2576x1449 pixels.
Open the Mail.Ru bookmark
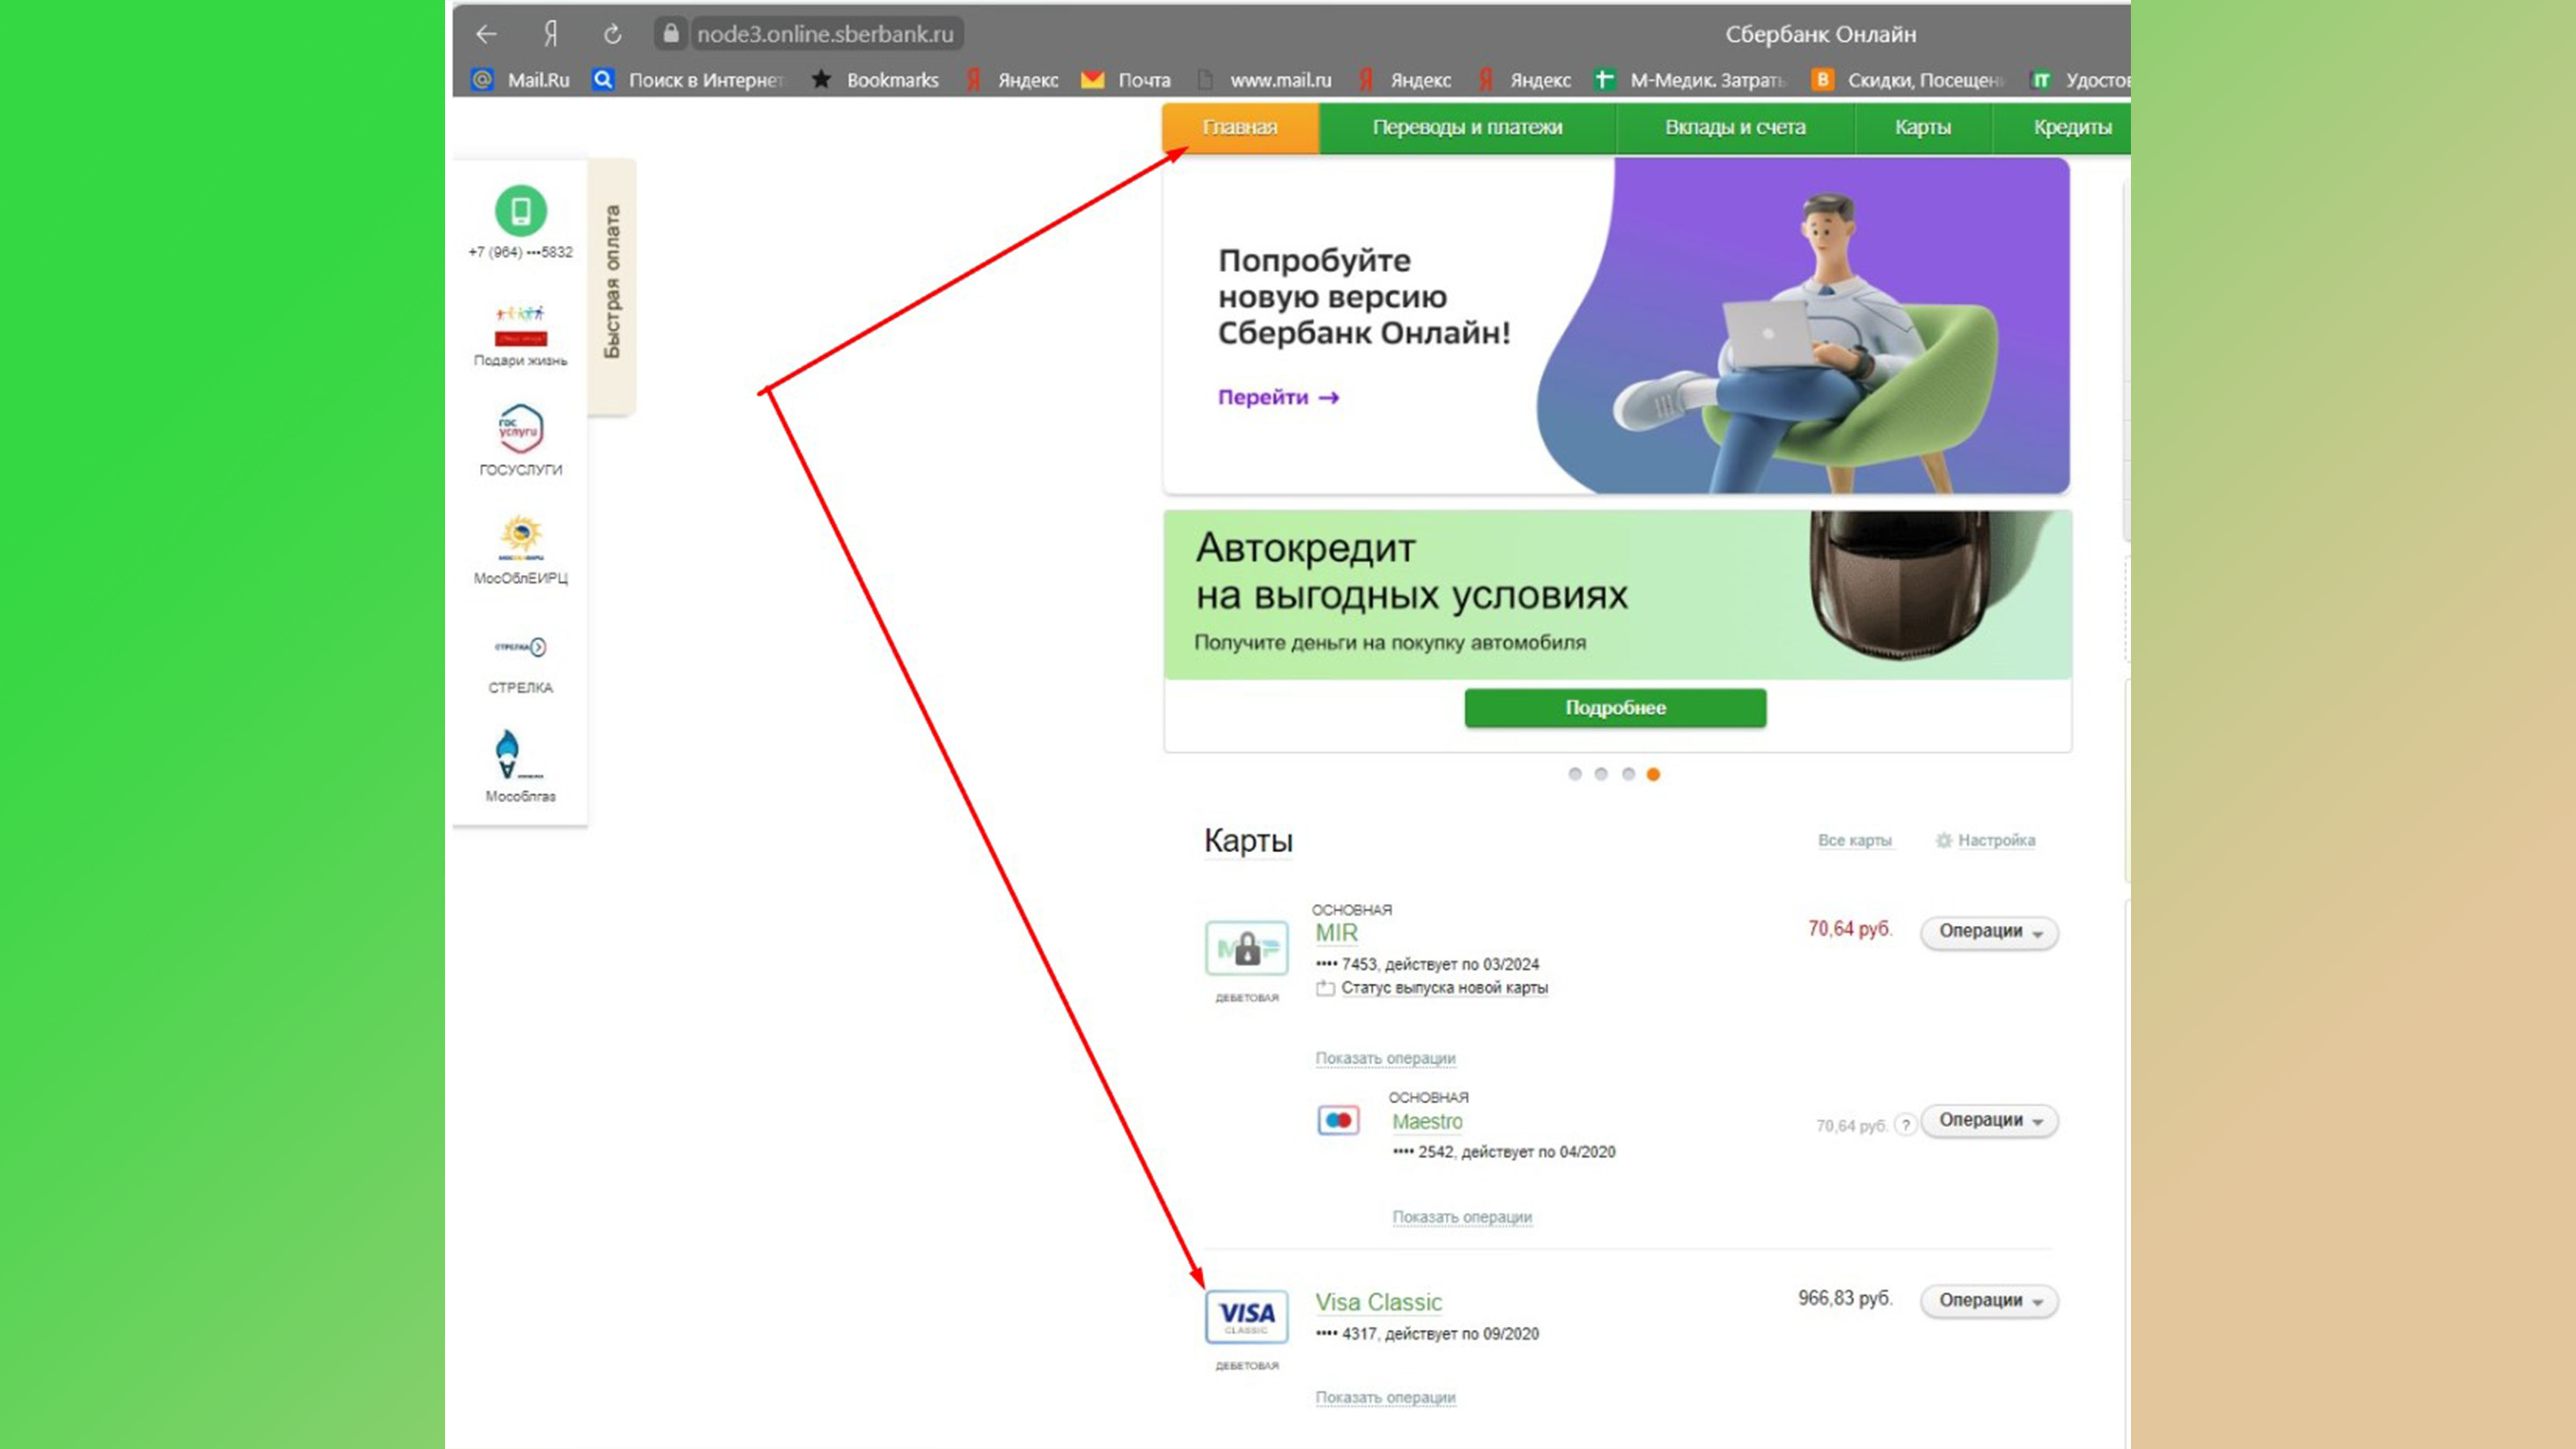[x=520, y=80]
